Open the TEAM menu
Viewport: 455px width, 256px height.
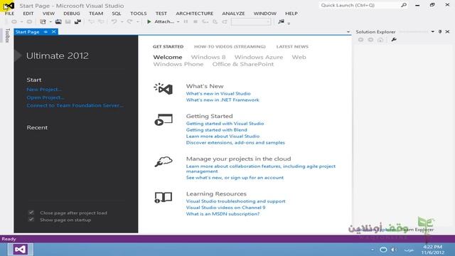coord(96,14)
